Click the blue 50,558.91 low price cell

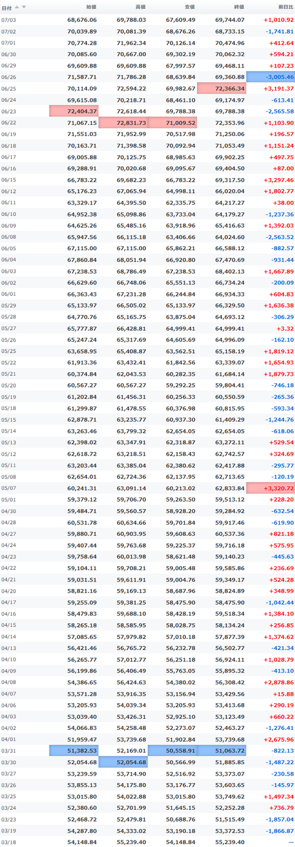[x=172, y=750]
